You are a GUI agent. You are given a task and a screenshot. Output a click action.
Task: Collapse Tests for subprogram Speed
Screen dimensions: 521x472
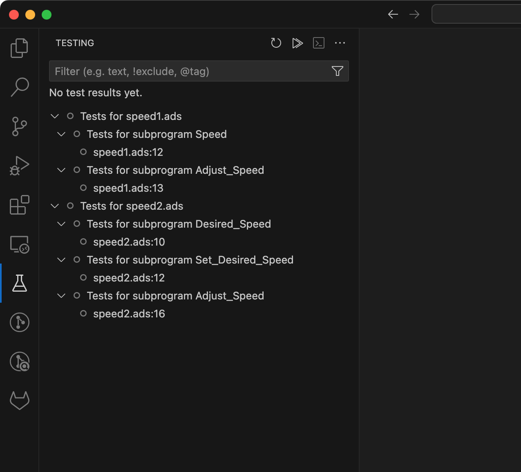[61, 134]
